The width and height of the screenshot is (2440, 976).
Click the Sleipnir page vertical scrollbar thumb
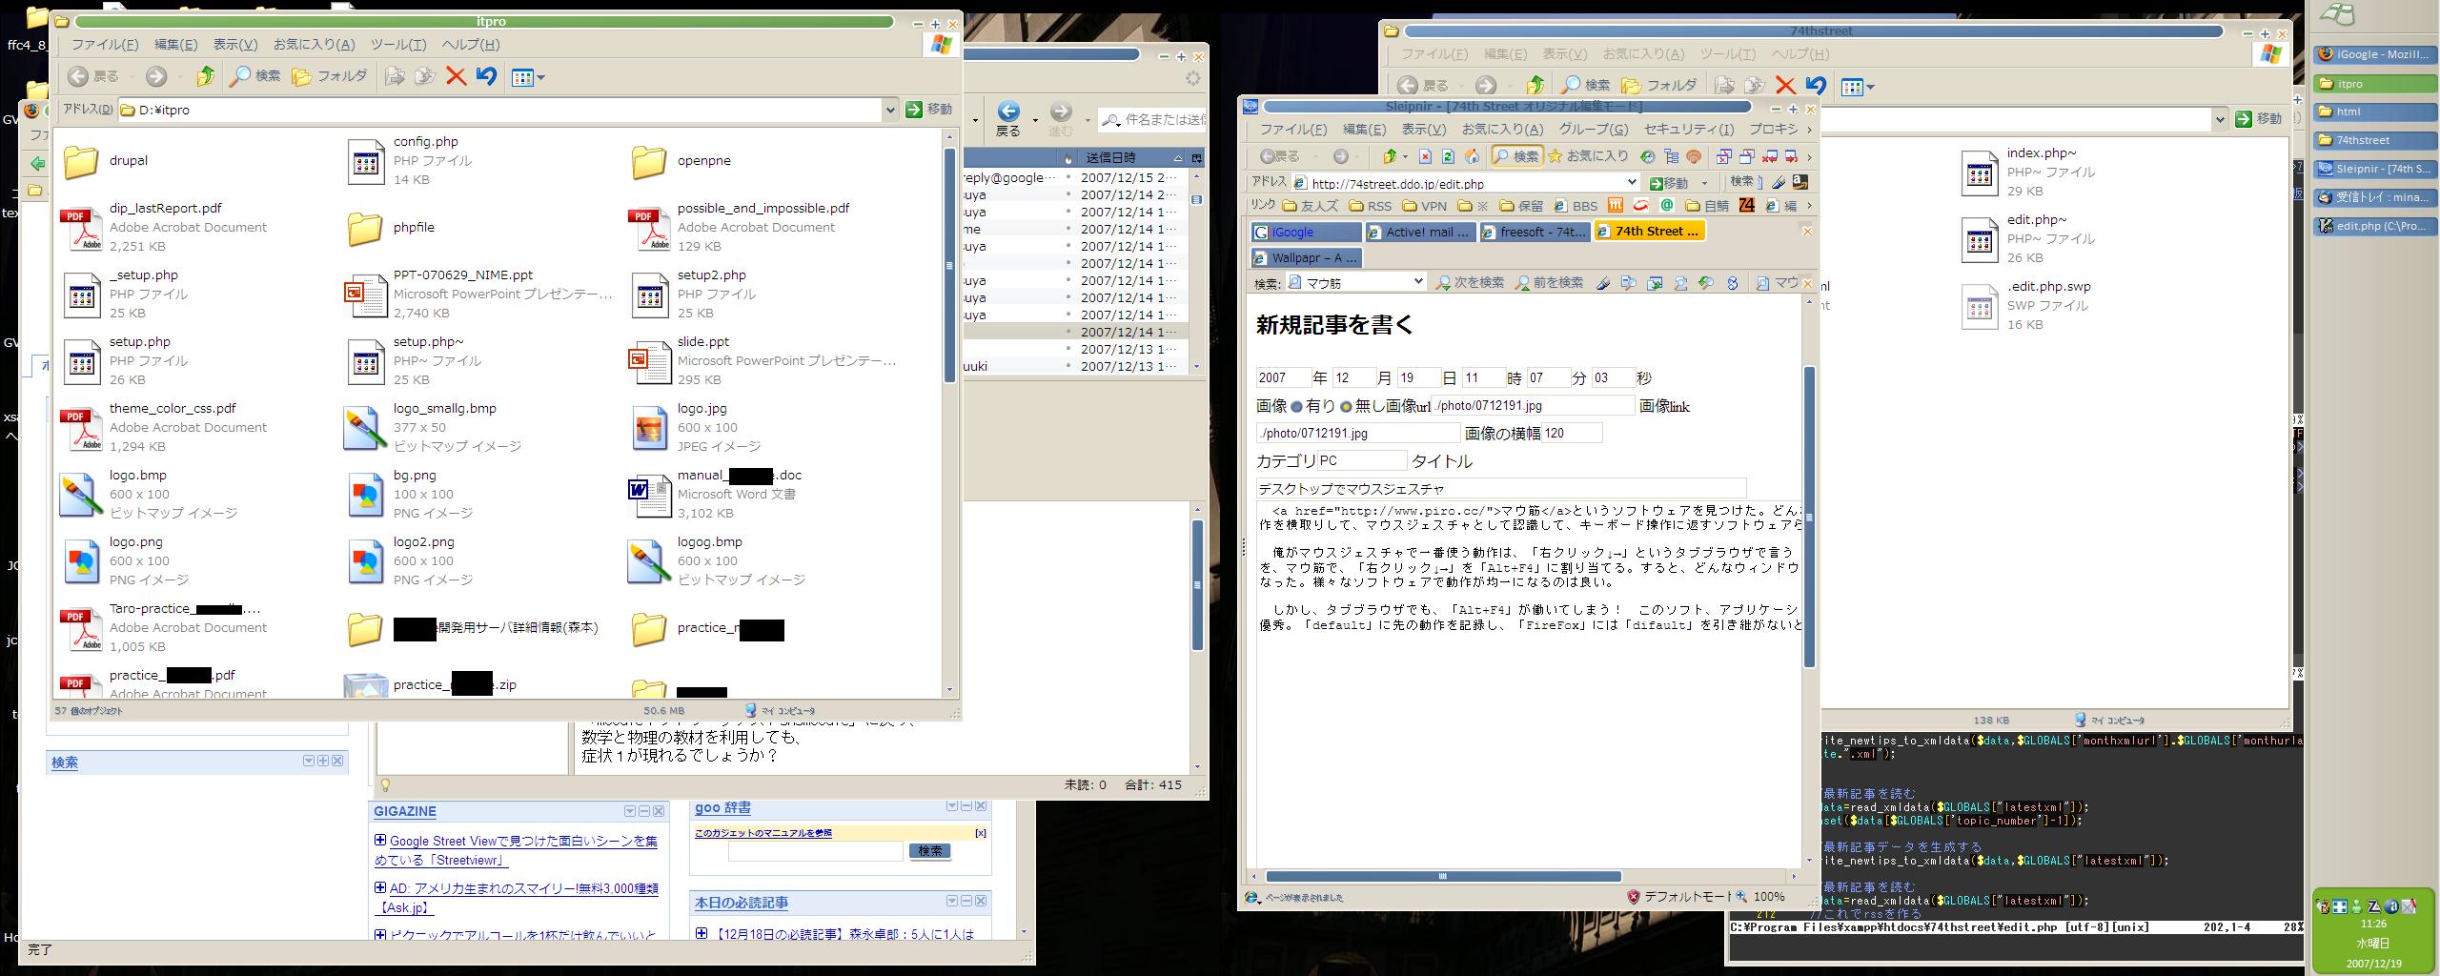(x=1808, y=515)
